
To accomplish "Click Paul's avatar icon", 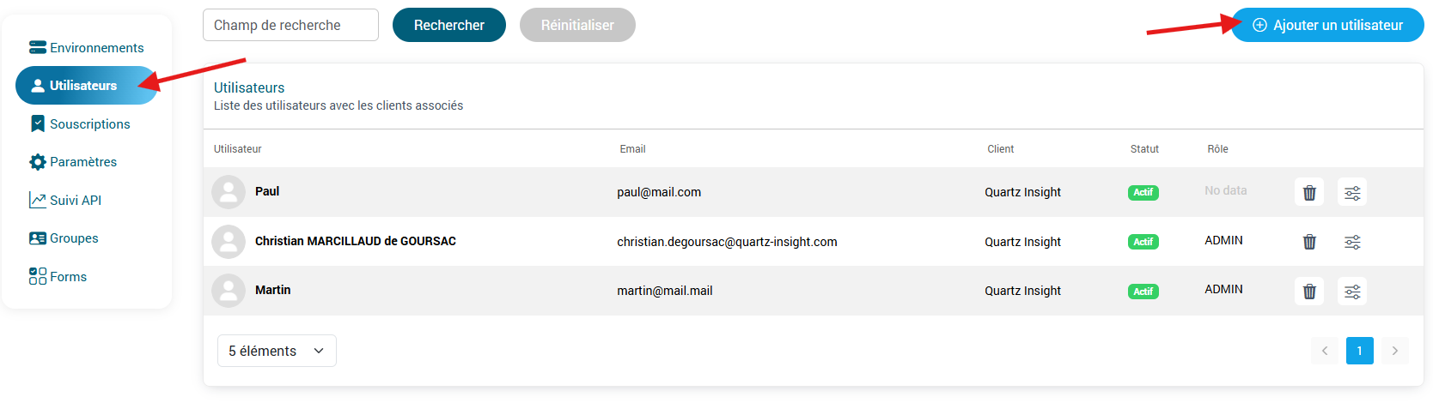I will pyautogui.click(x=229, y=192).
